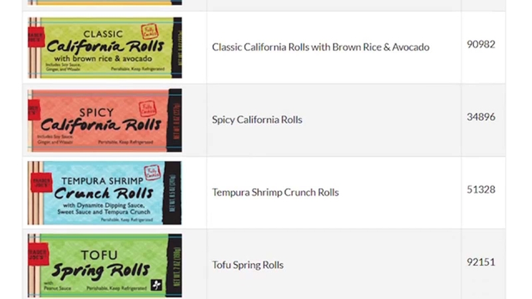Click product code 34896
Screen dimensions: 532x299
click(x=481, y=117)
